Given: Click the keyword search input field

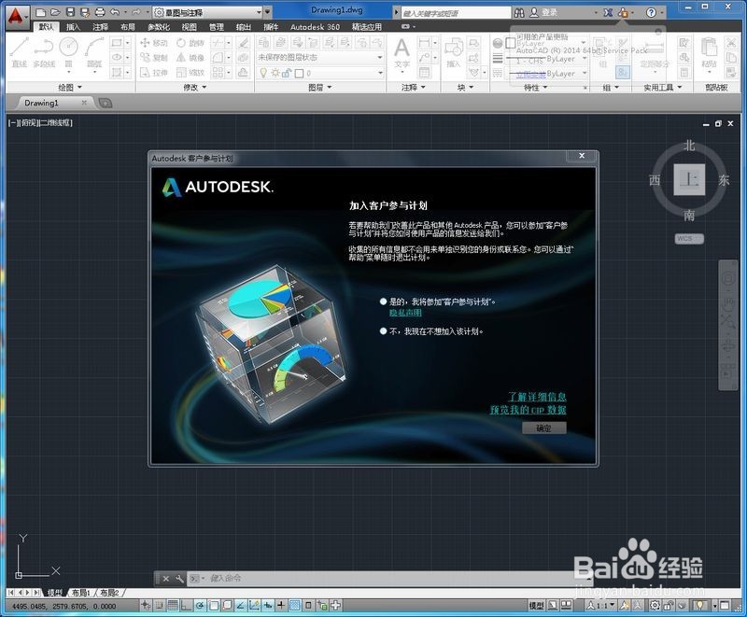Looking at the screenshot, I should tap(456, 13).
